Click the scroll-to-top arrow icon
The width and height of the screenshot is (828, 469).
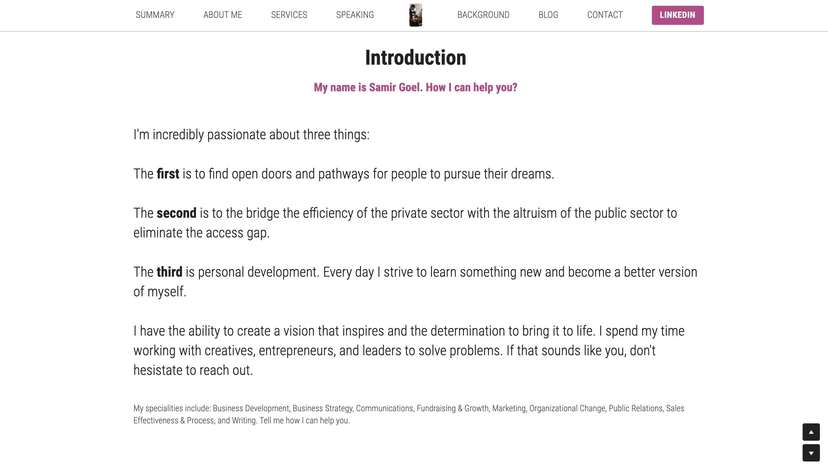(x=811, y=432)
